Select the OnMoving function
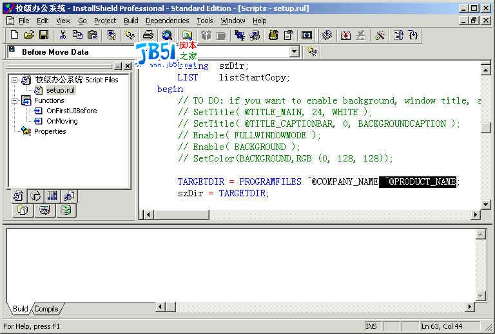495x334 pixels. click(62, 122)
